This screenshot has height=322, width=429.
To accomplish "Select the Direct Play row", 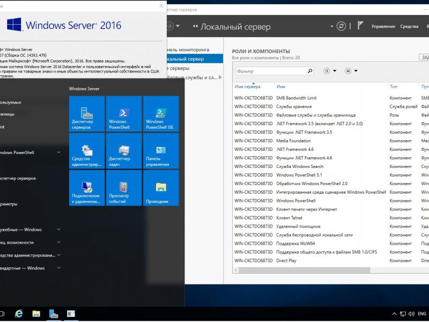I will [x=331, y=261].
